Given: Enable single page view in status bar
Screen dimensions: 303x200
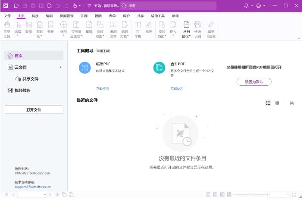Looking at the screenshot, I should (208, 194).
